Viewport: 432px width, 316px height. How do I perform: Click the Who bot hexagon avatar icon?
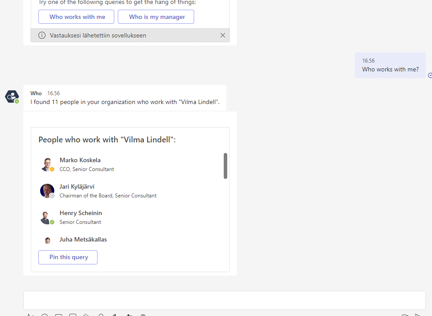11,96
